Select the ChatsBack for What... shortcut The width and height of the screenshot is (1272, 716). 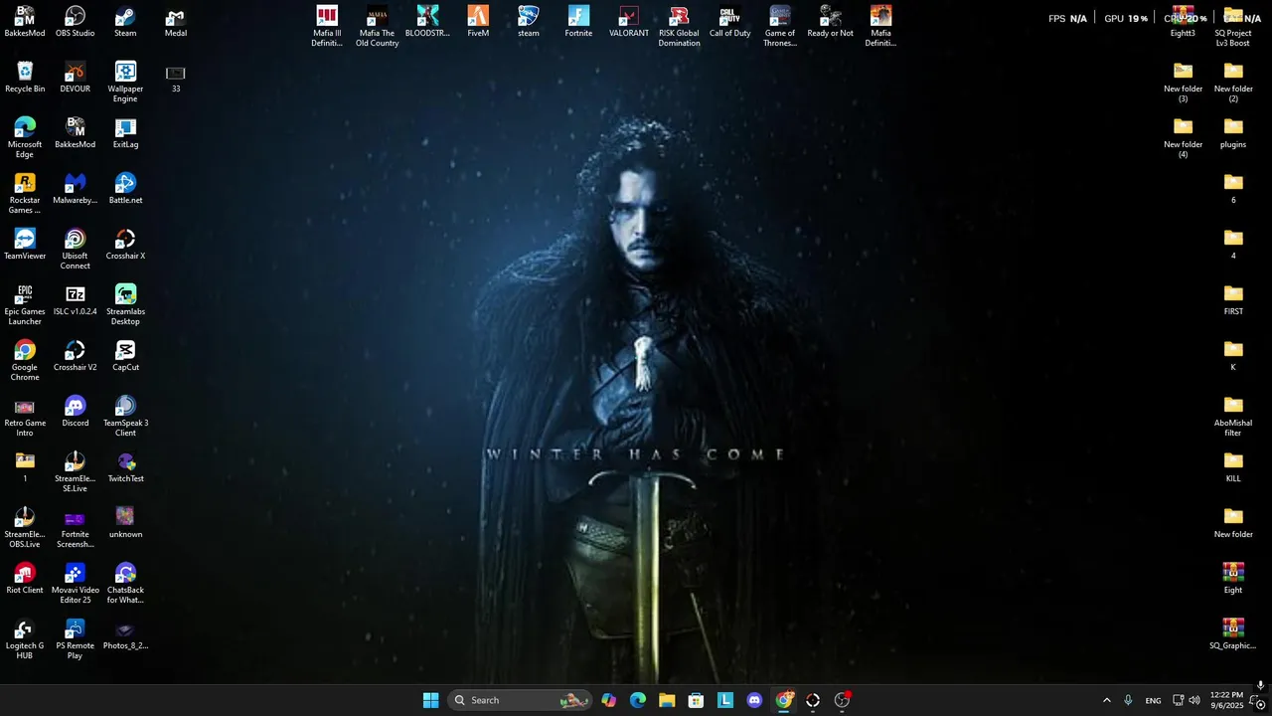click(x=125, y=584)
